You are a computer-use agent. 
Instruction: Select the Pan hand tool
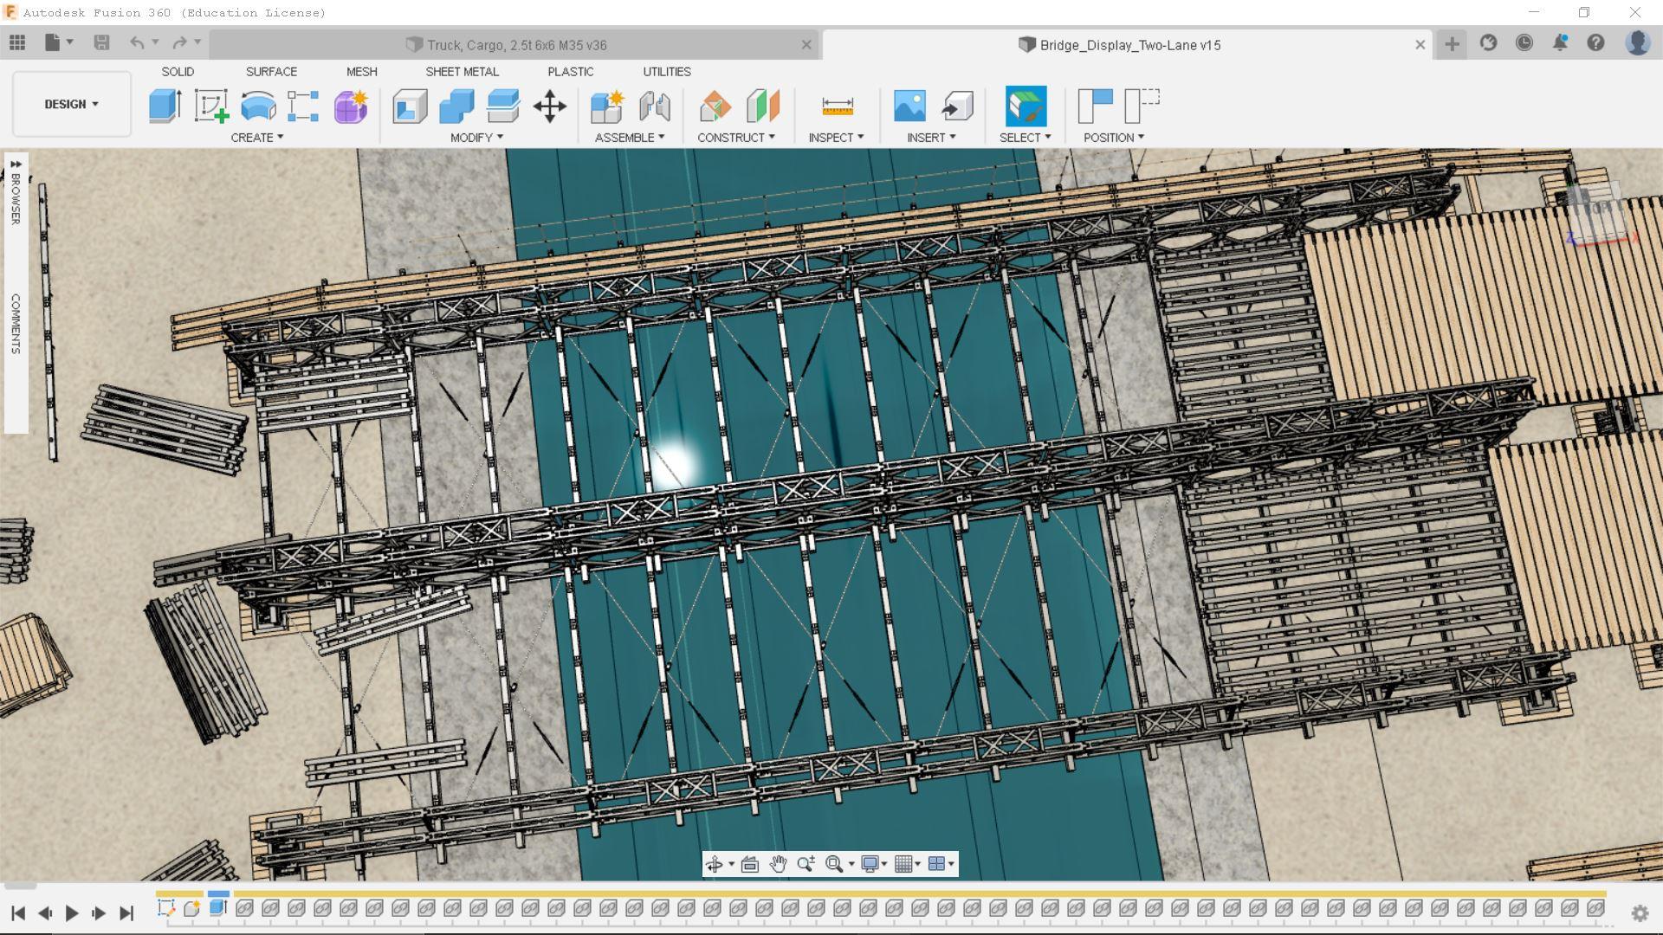pos(778,864)
